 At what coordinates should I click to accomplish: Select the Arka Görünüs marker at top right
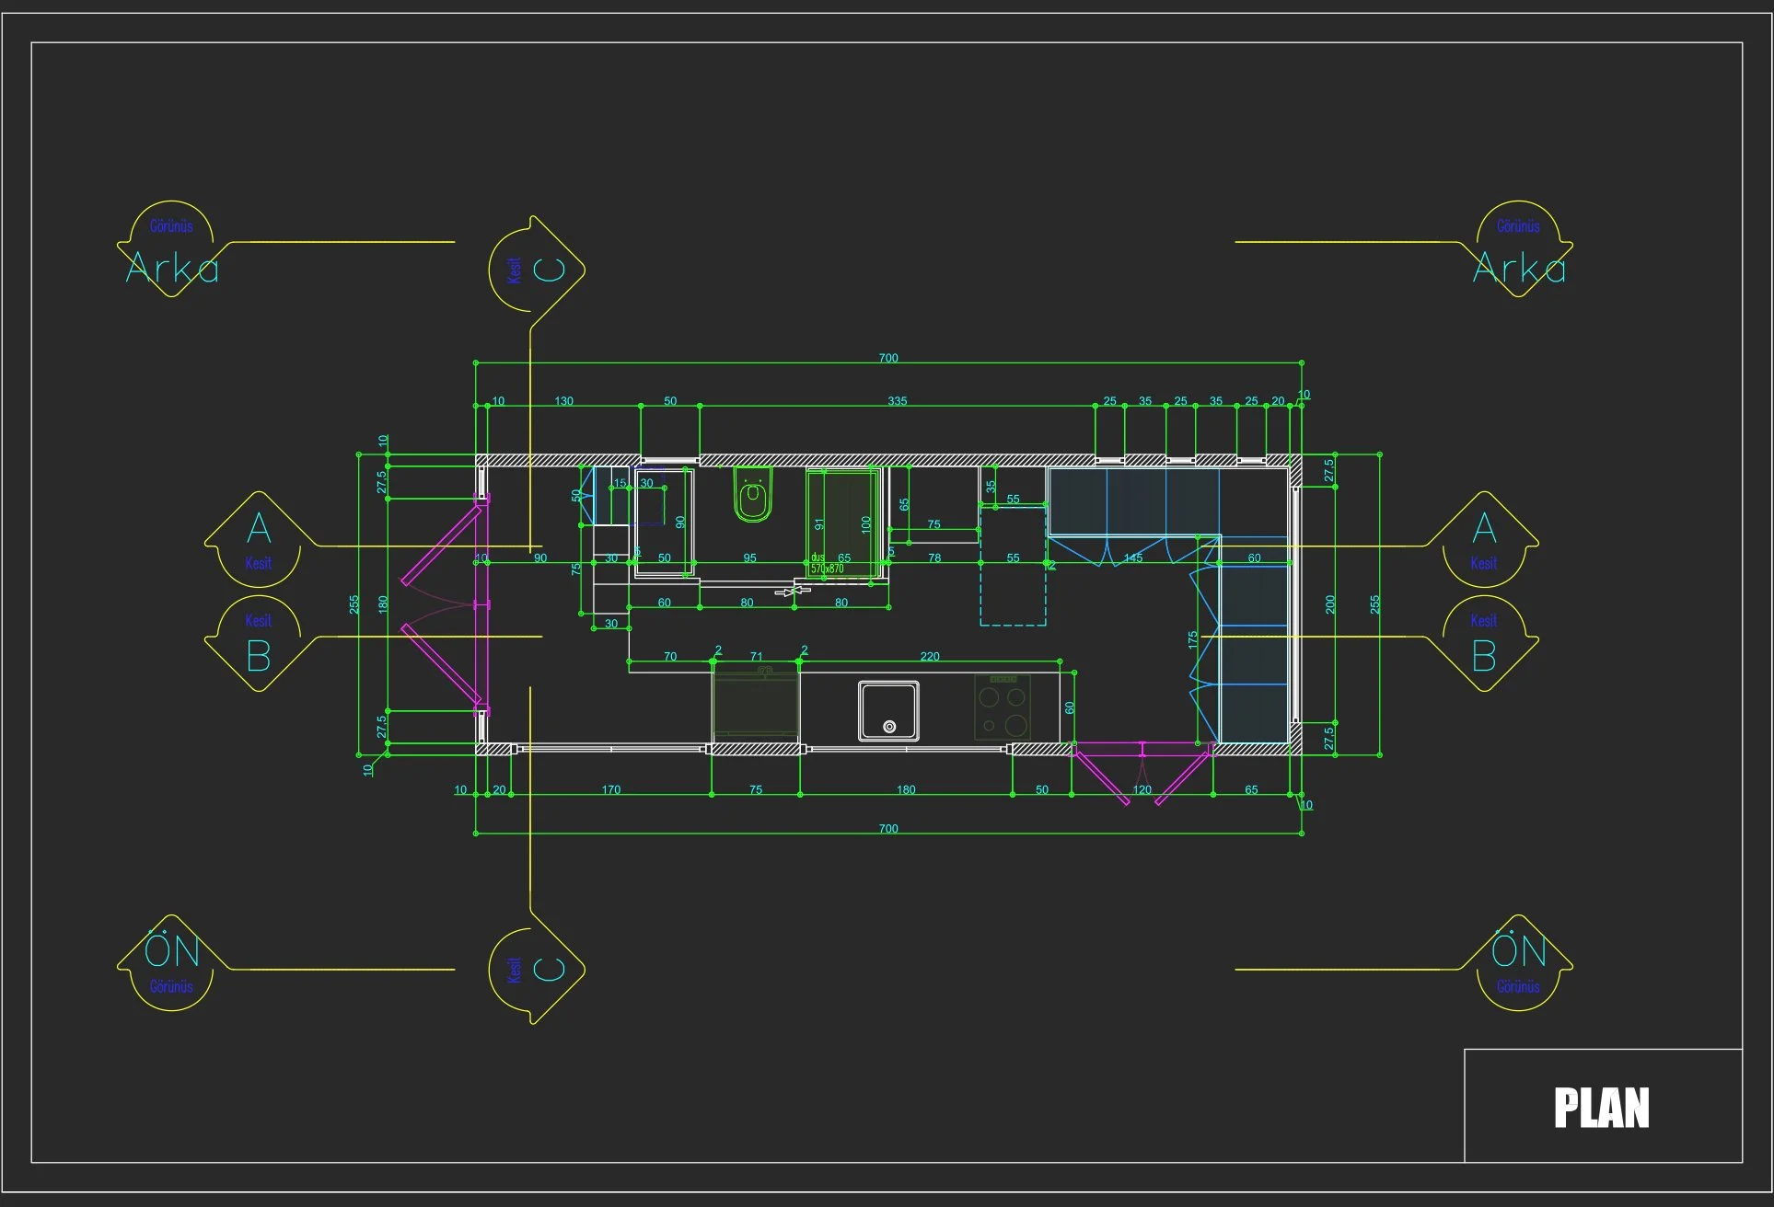pos(1519,249)
